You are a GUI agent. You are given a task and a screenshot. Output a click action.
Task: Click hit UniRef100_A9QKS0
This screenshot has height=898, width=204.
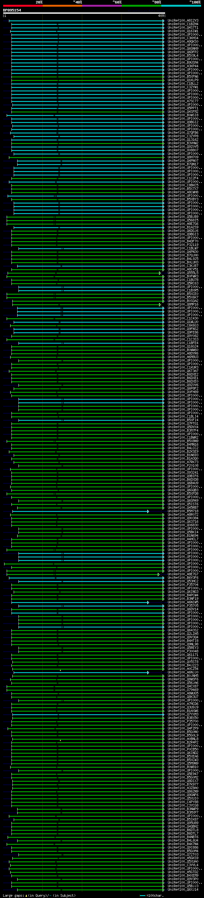183,41
